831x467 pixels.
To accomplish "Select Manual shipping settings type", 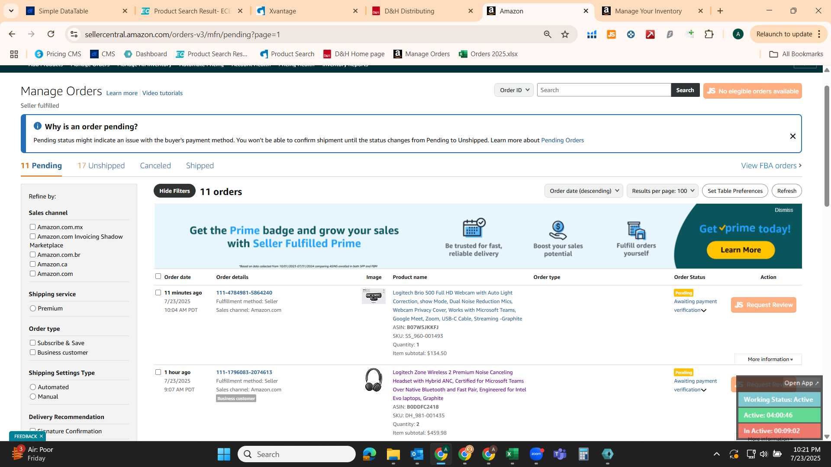I will [x=33, y=397].
